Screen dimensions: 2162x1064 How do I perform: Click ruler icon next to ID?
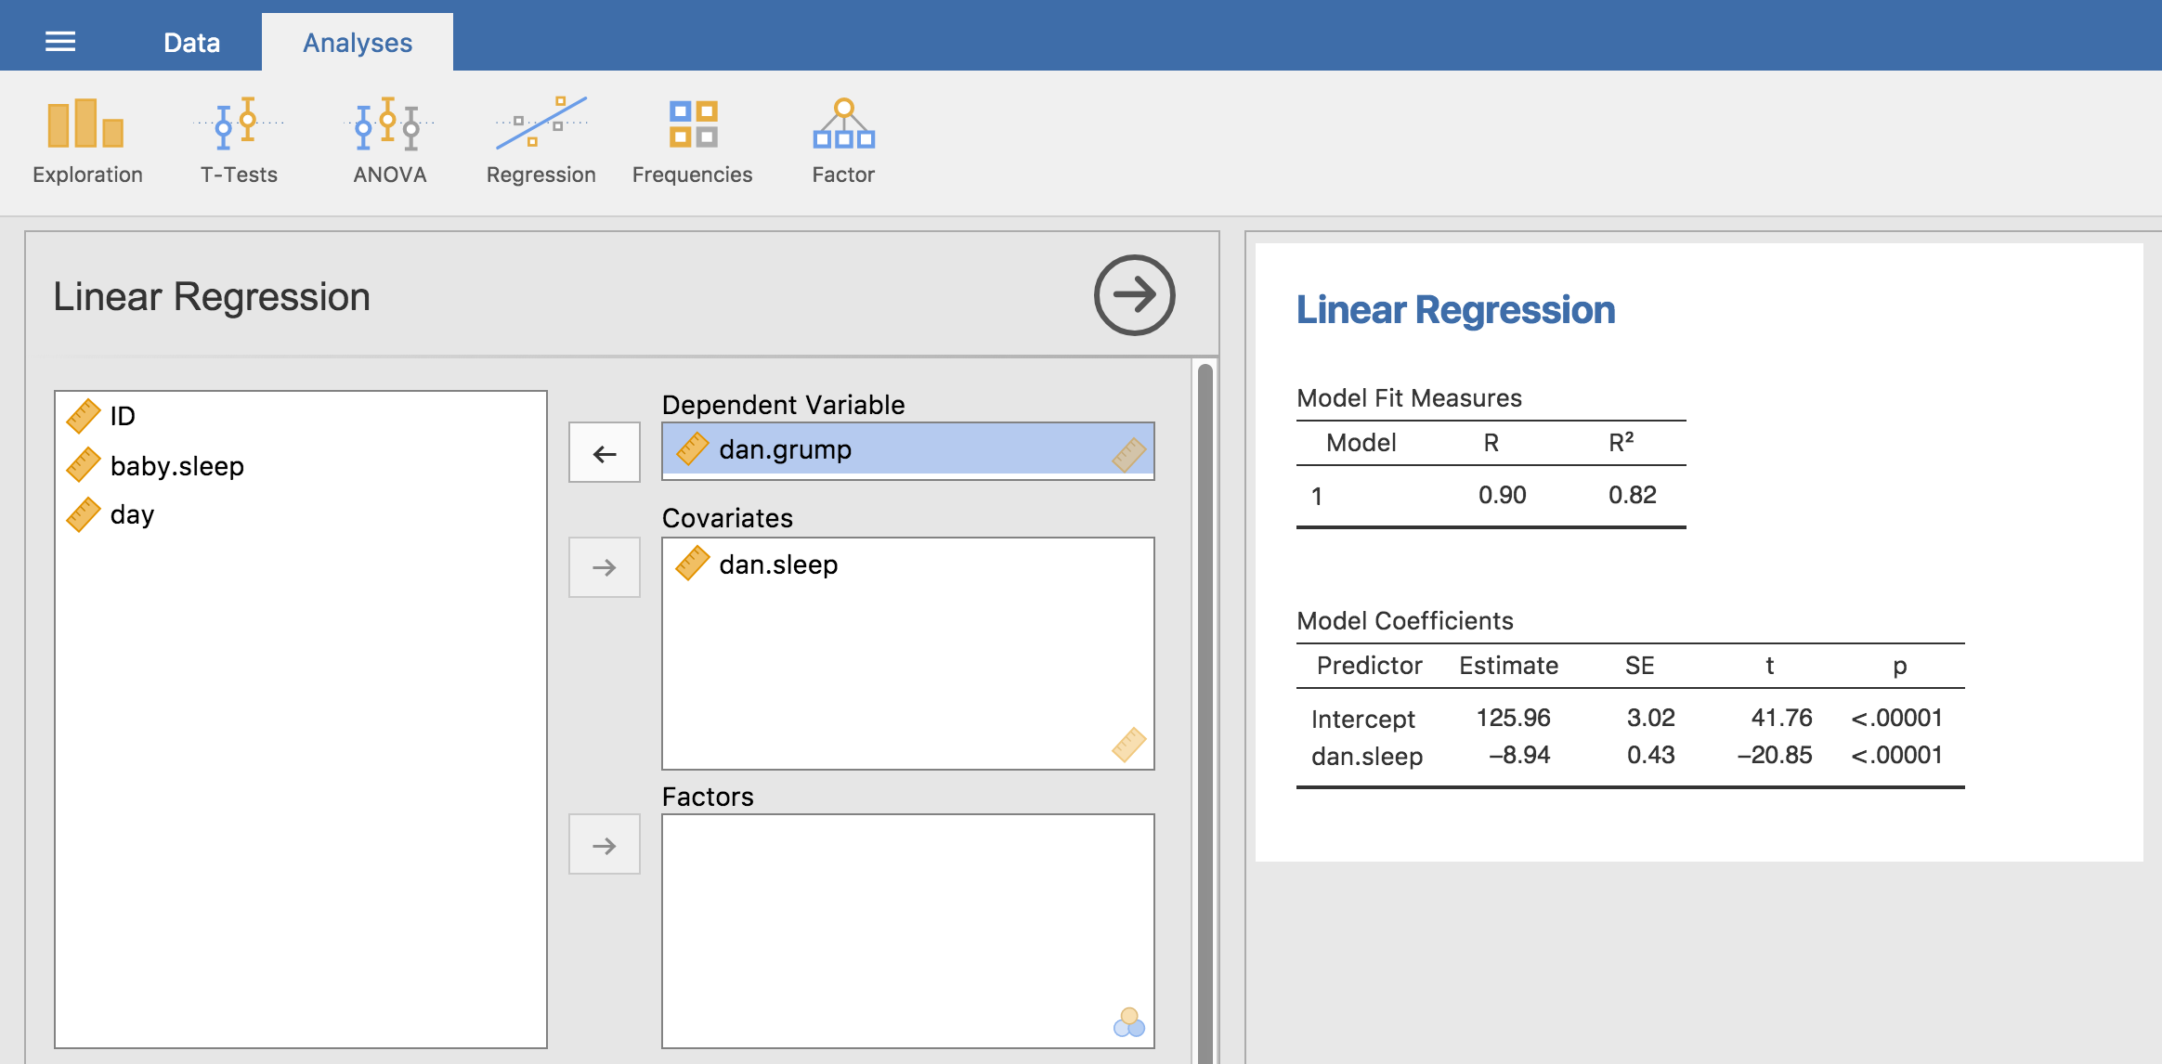(84, 416)
